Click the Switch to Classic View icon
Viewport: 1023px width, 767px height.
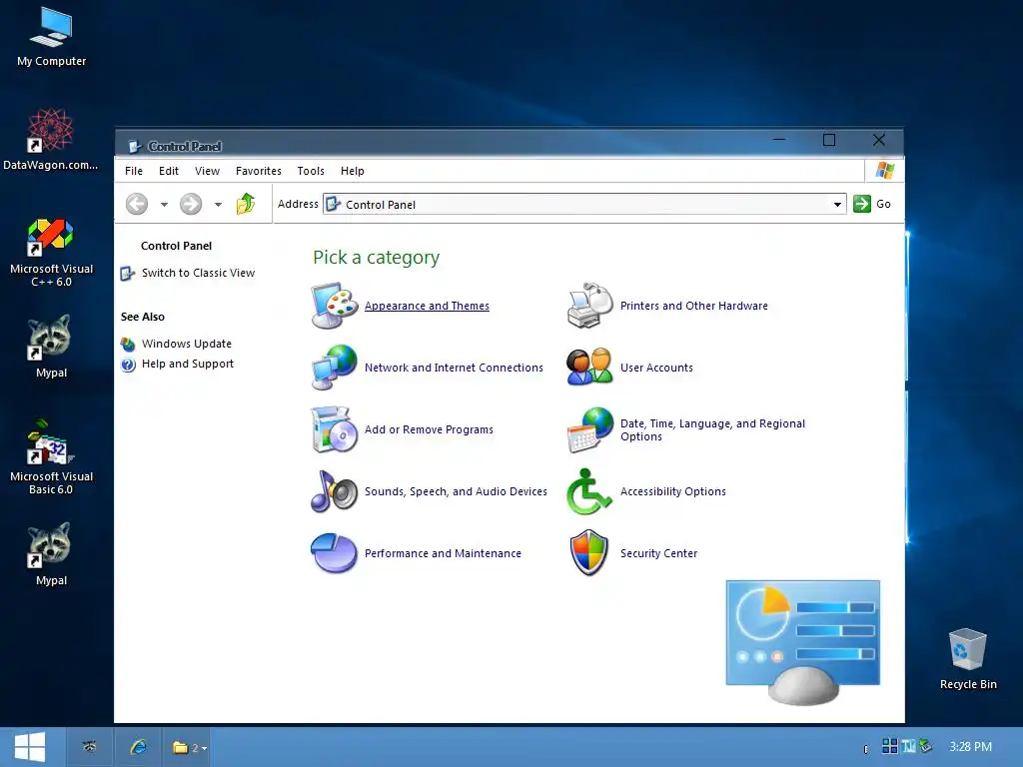click(128, 274)
